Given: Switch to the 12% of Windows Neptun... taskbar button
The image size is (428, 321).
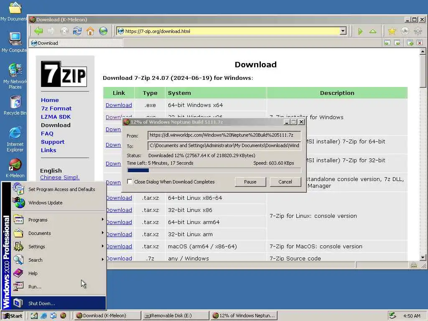Looking at the screenshot, I should 244,316.
